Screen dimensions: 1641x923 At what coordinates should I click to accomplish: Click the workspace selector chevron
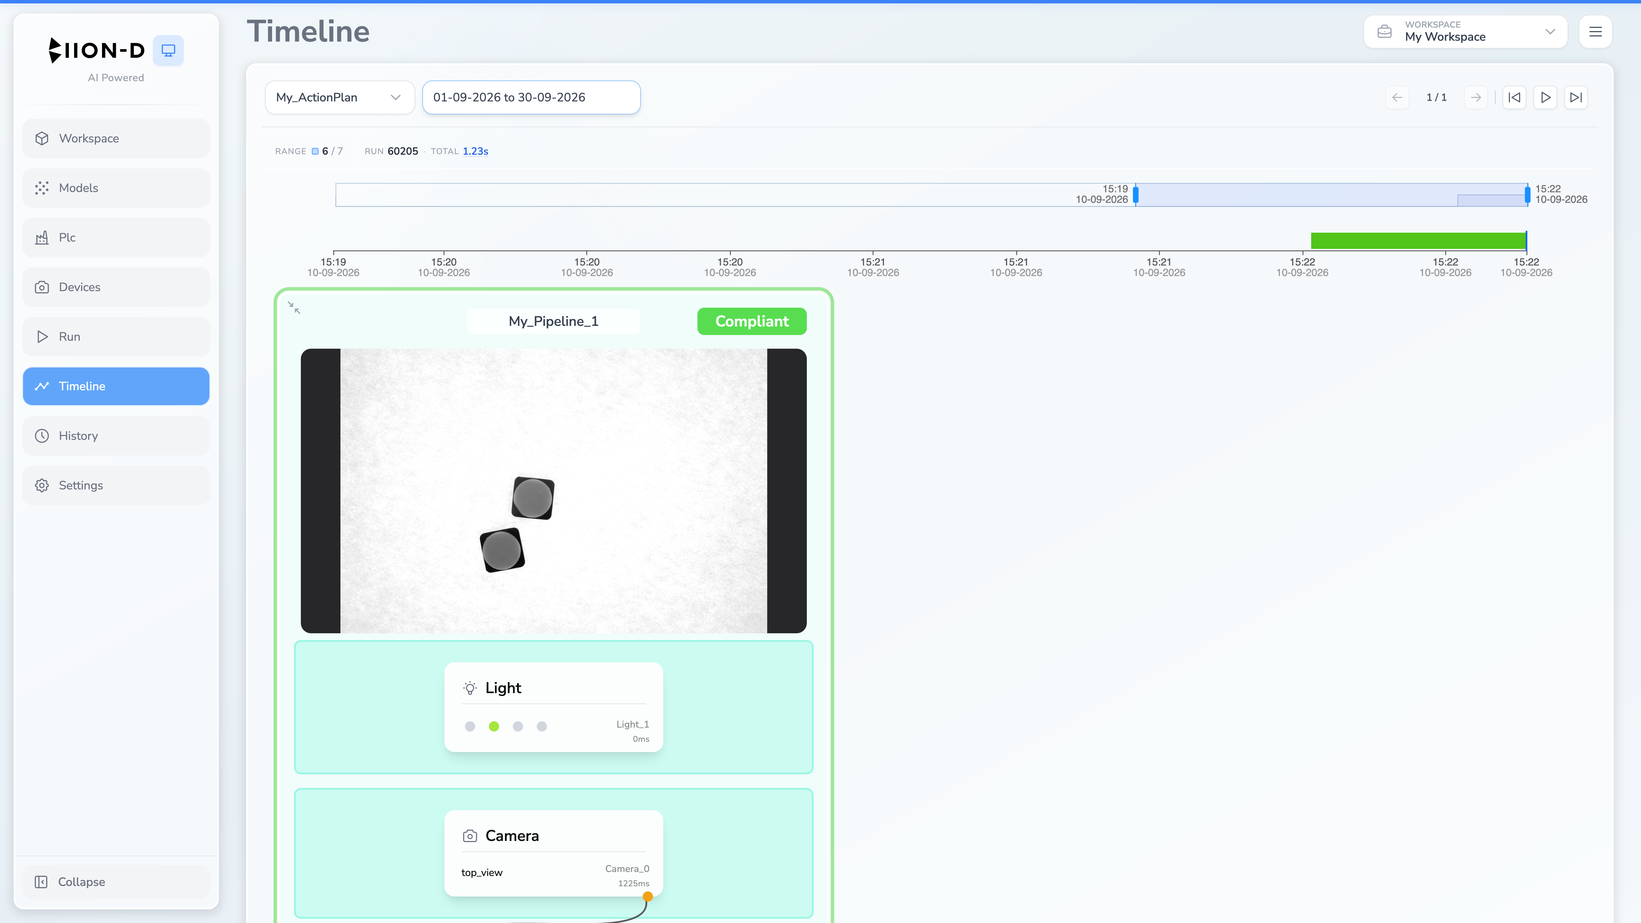(x=1550, y=32)
